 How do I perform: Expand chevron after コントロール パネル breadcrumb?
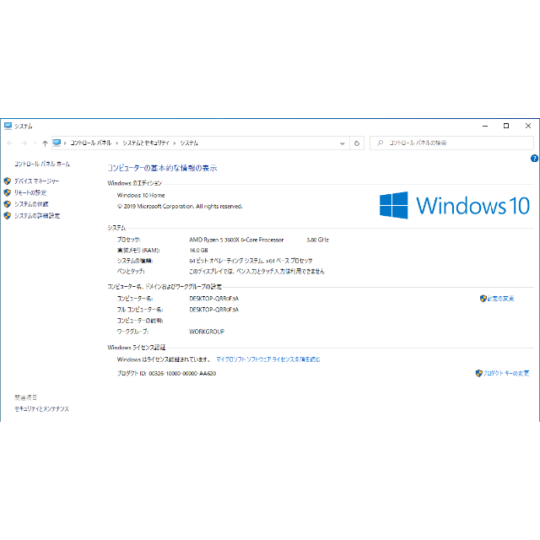(117, 143)
